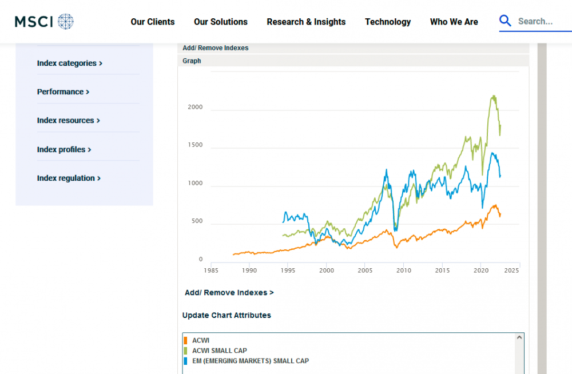Open the Our Clients menu
The height and width of the screenshot is (374, 572).
[x=153, y=22]
